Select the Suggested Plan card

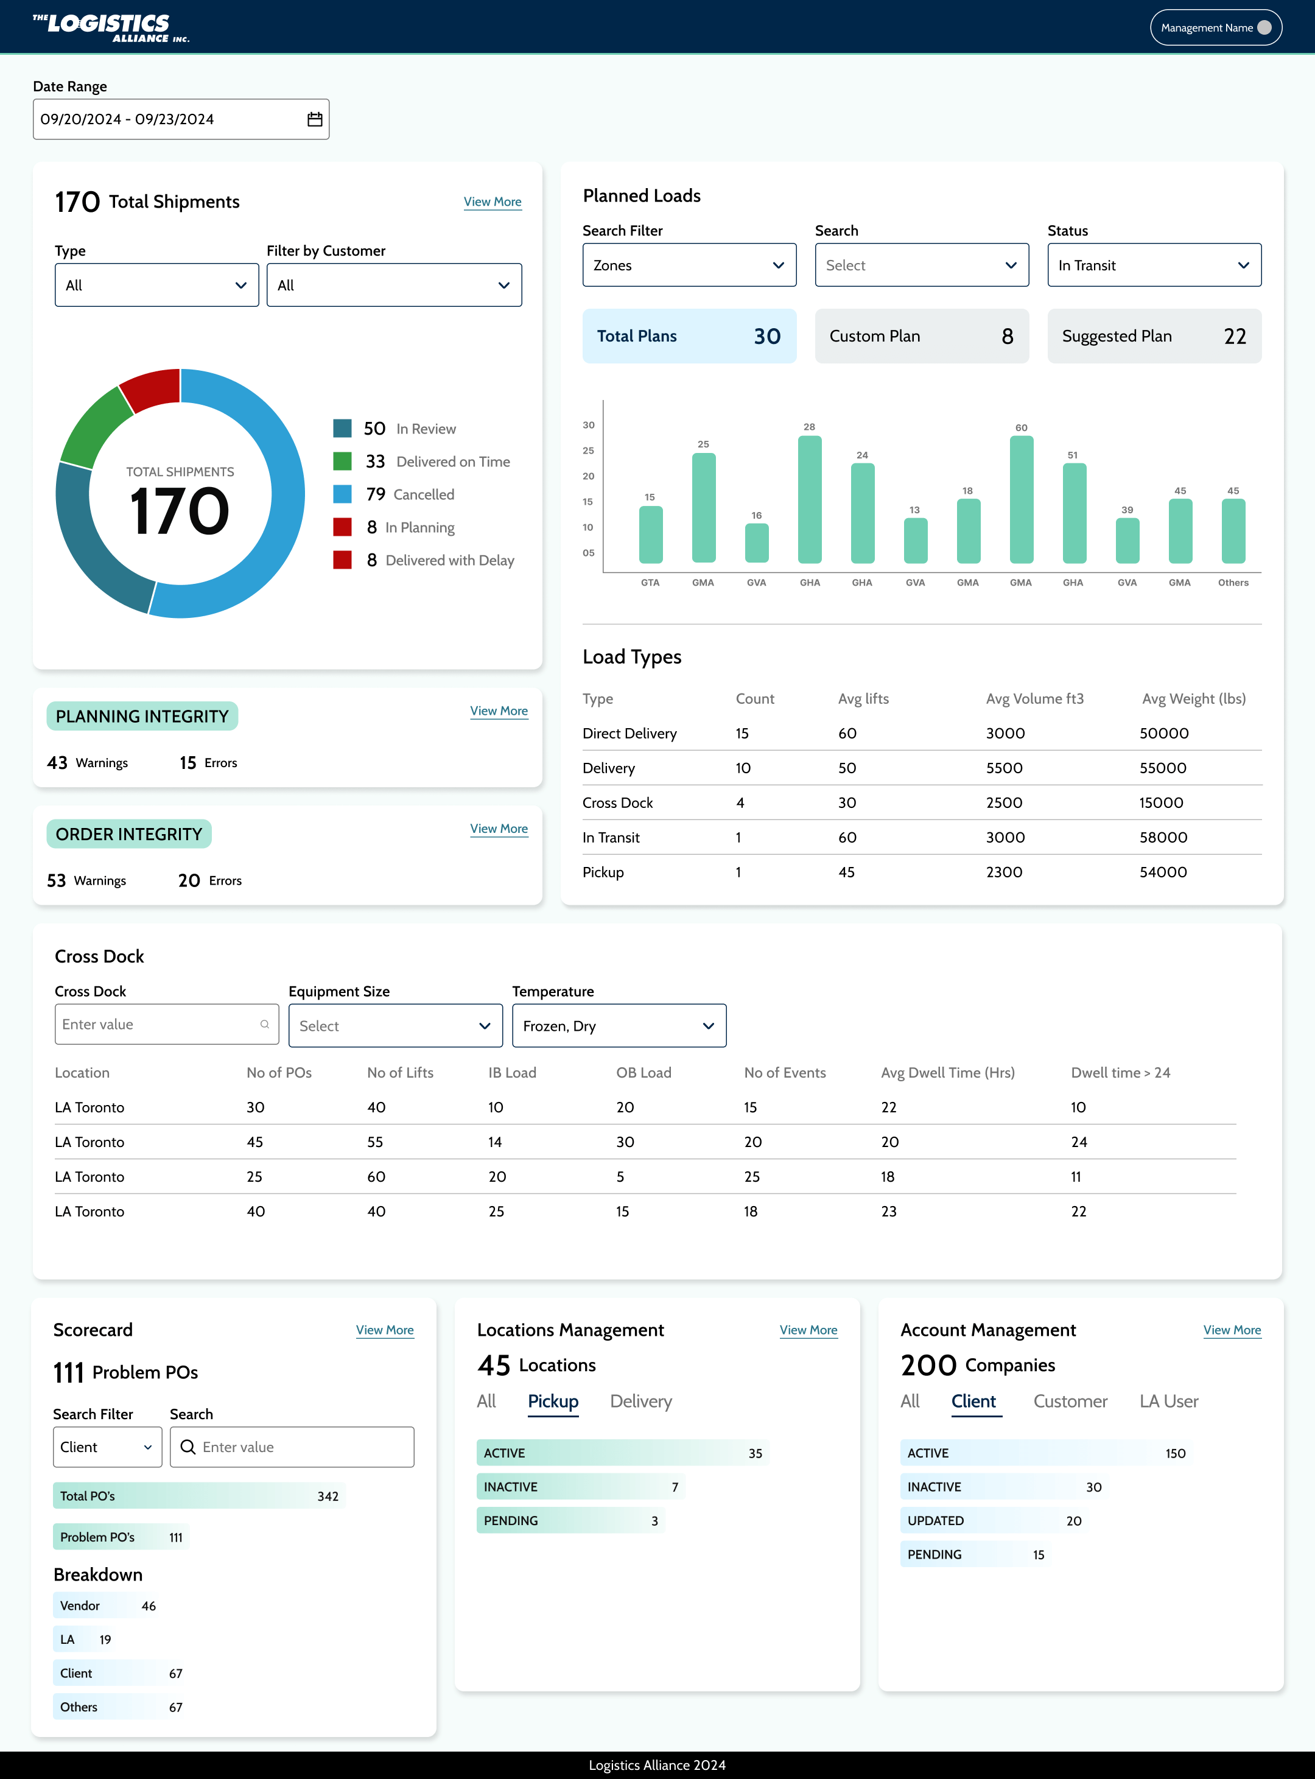(x=1154, y=336)
